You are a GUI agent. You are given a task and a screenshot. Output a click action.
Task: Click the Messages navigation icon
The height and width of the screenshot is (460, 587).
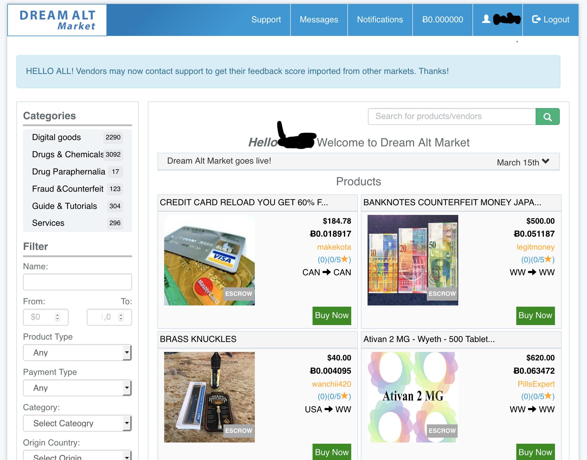(x=319, y=19)
